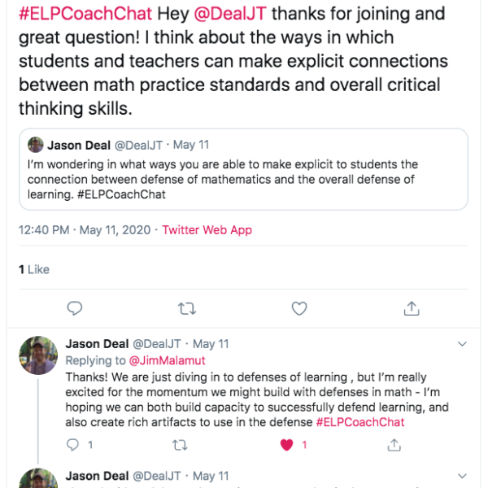Share the main tweet via the share icon
Image resolution: width=488 pixels, height=488 pixels.
(x=412, y=308)
